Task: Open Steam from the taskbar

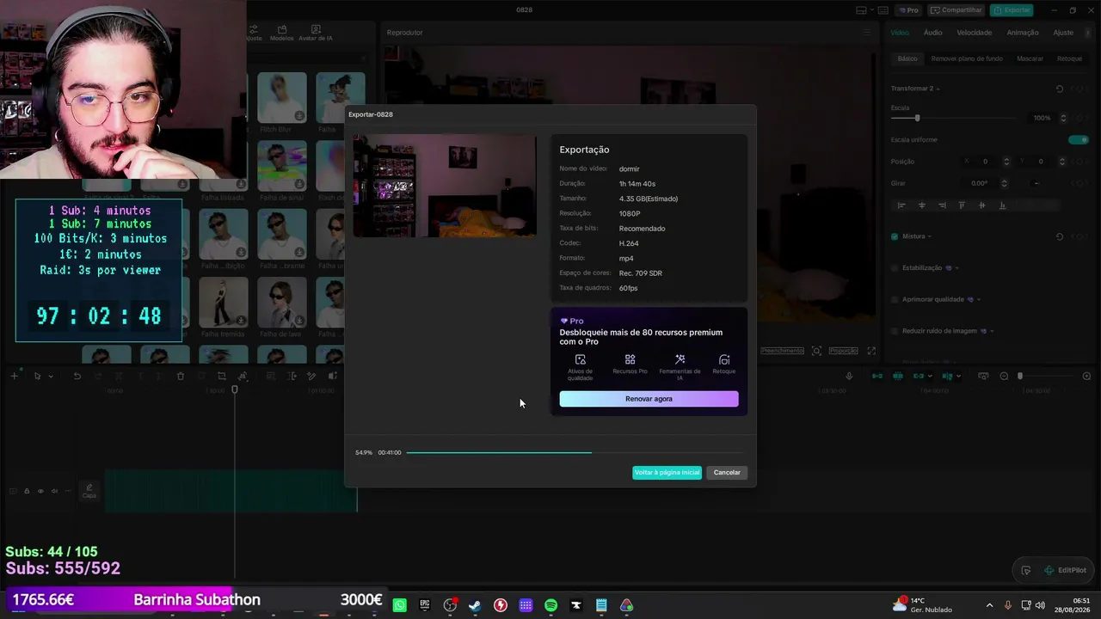Action: (475, 605)
